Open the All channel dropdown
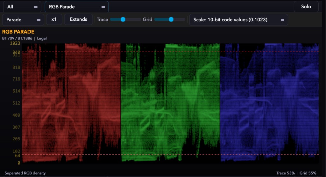326x177 pixels. coord(22,7)
